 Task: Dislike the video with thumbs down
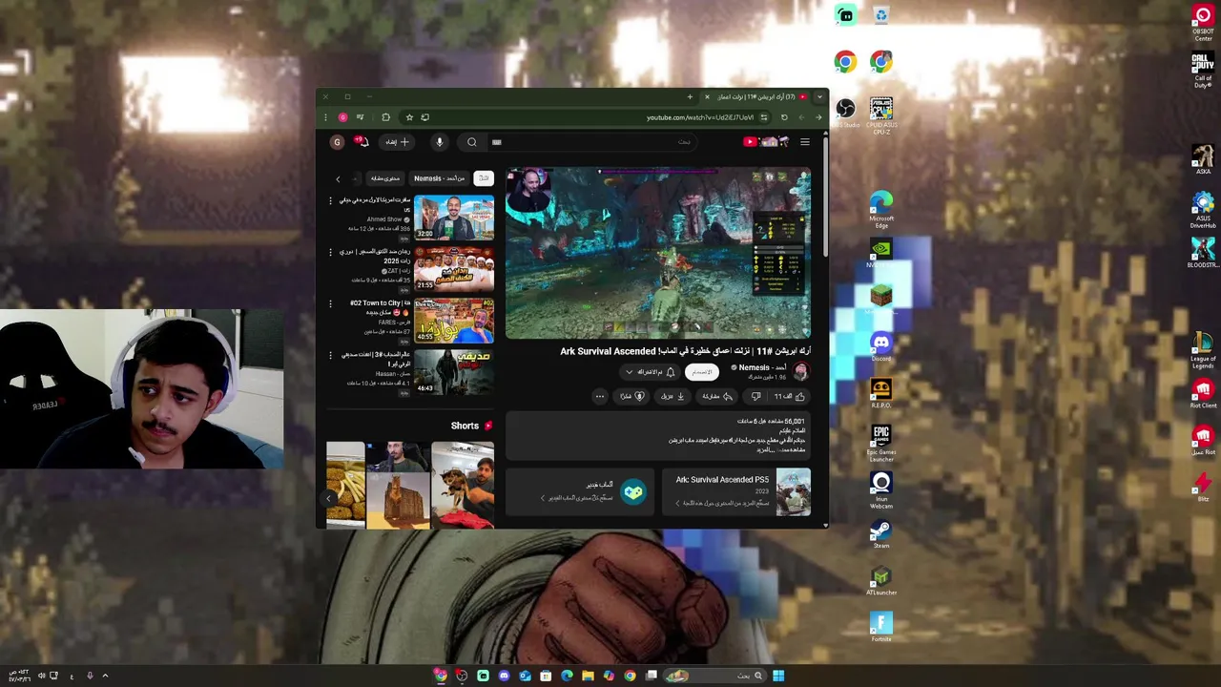756,396
